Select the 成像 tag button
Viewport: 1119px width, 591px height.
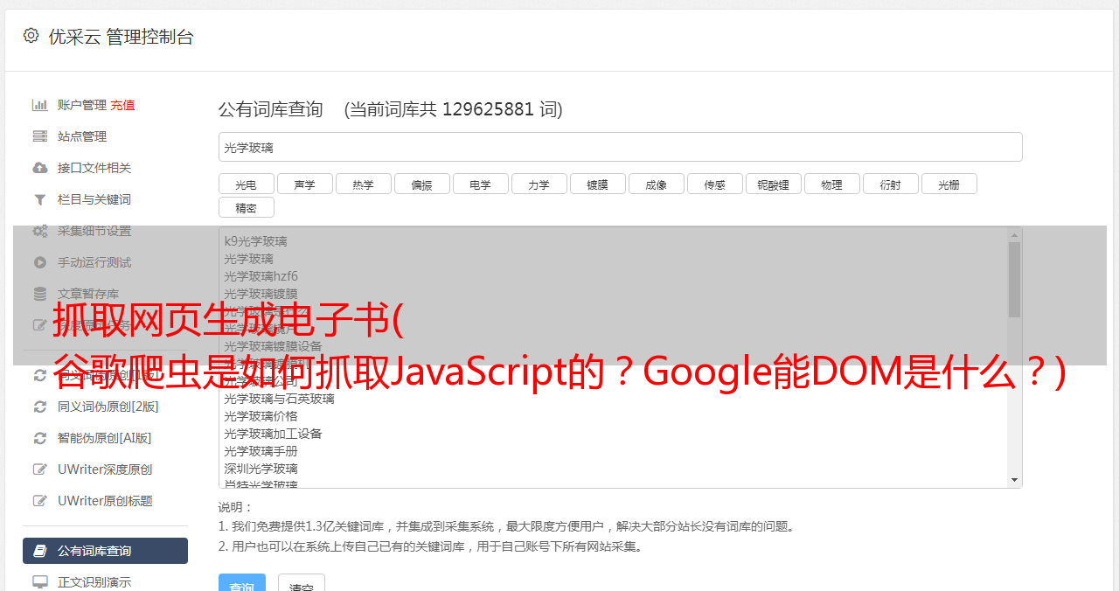[x=656, y=184]
